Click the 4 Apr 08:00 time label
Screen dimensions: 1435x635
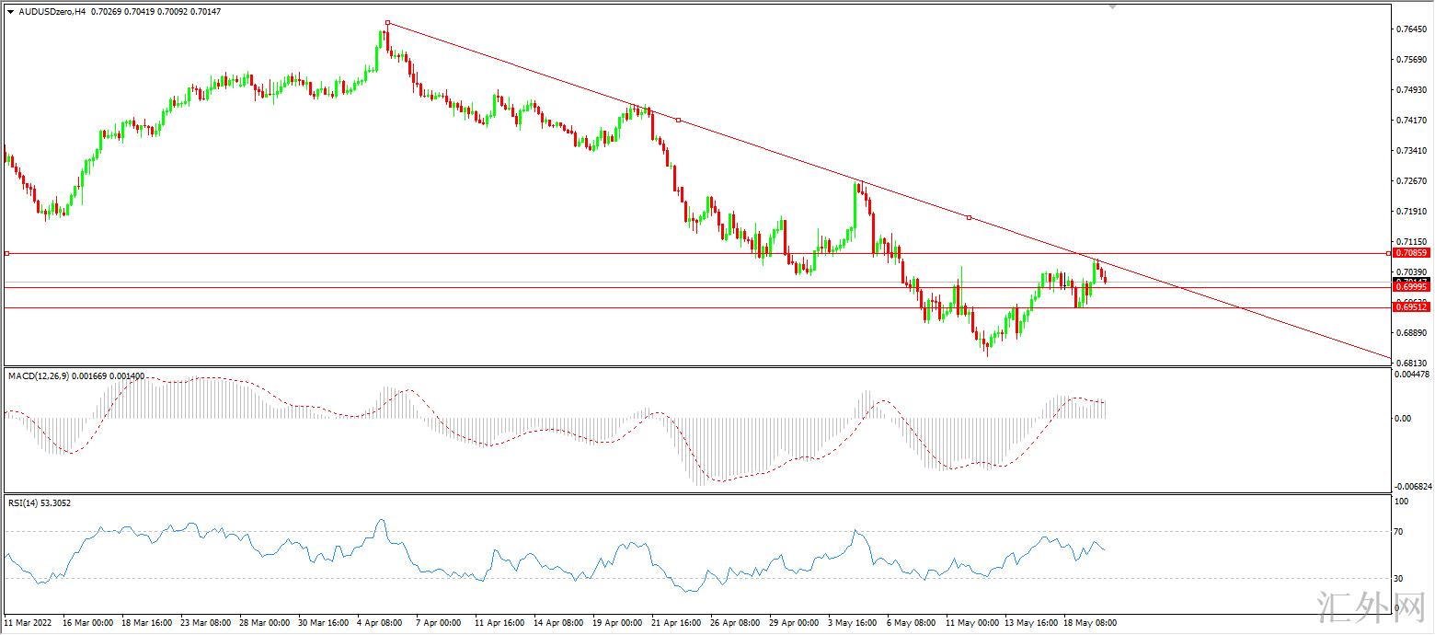point(380,623)
